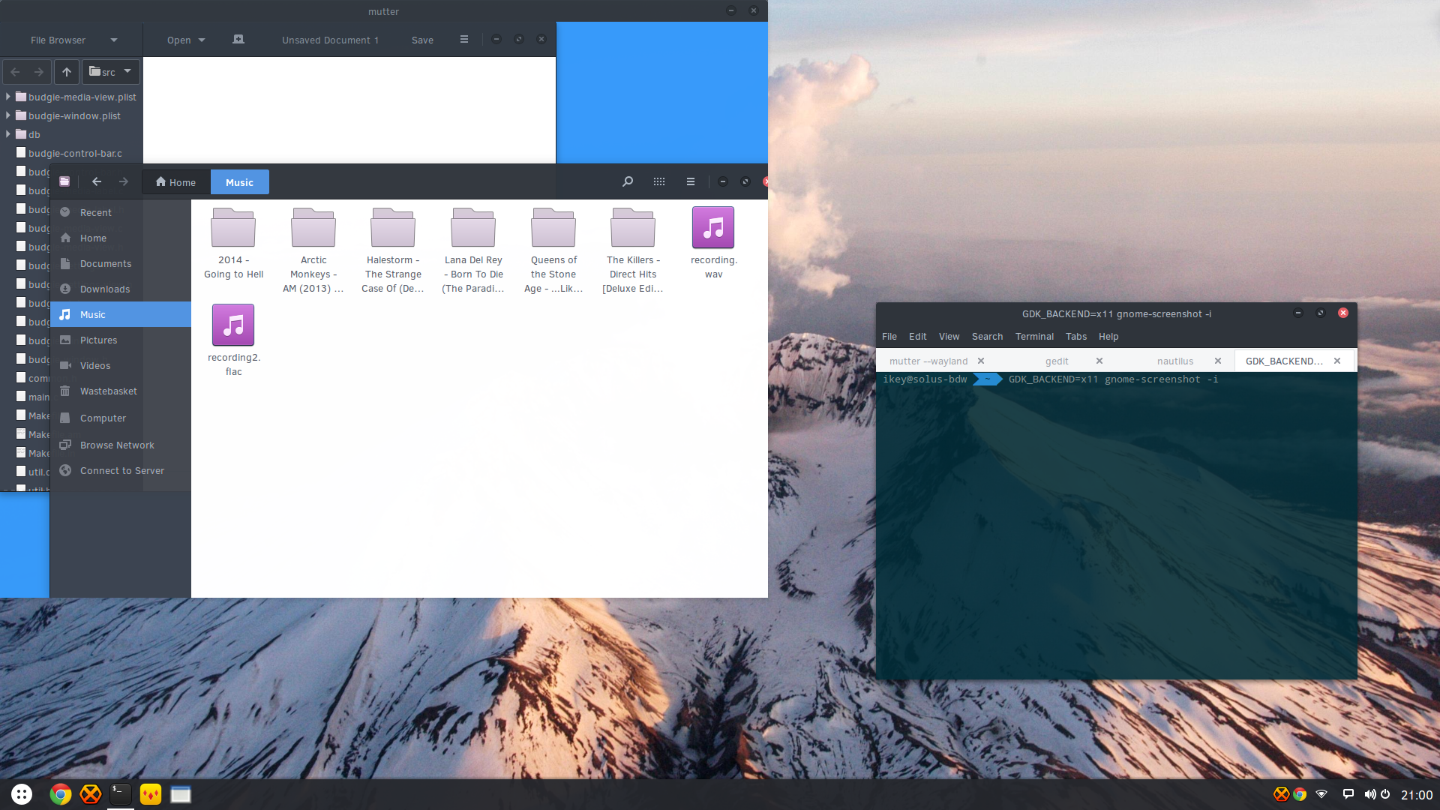Open the volume control in system tray
Image resolution: width=1440 pixels, height=810 pixels.
pyautogui.click(x=1369, y=794)
